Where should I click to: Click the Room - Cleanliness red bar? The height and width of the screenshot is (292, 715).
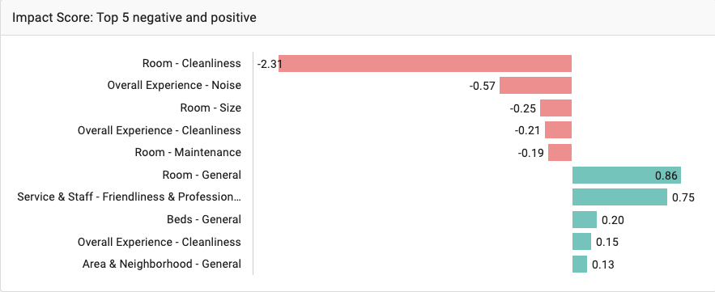tap(425, 63)
